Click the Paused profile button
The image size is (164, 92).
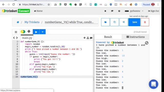[148, 5]
